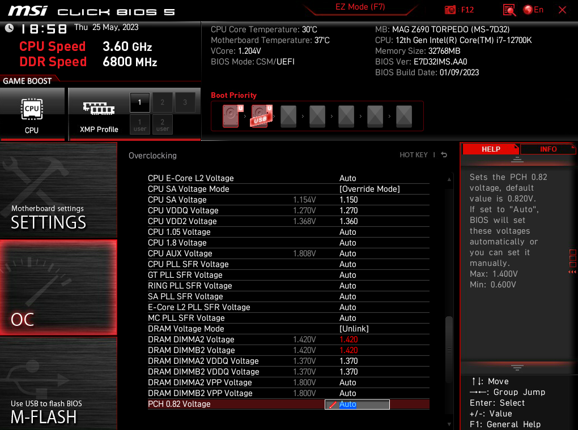Toggle the CPU Game Boost button
This screenshot has height=430, width=578.
pos(32,114)
